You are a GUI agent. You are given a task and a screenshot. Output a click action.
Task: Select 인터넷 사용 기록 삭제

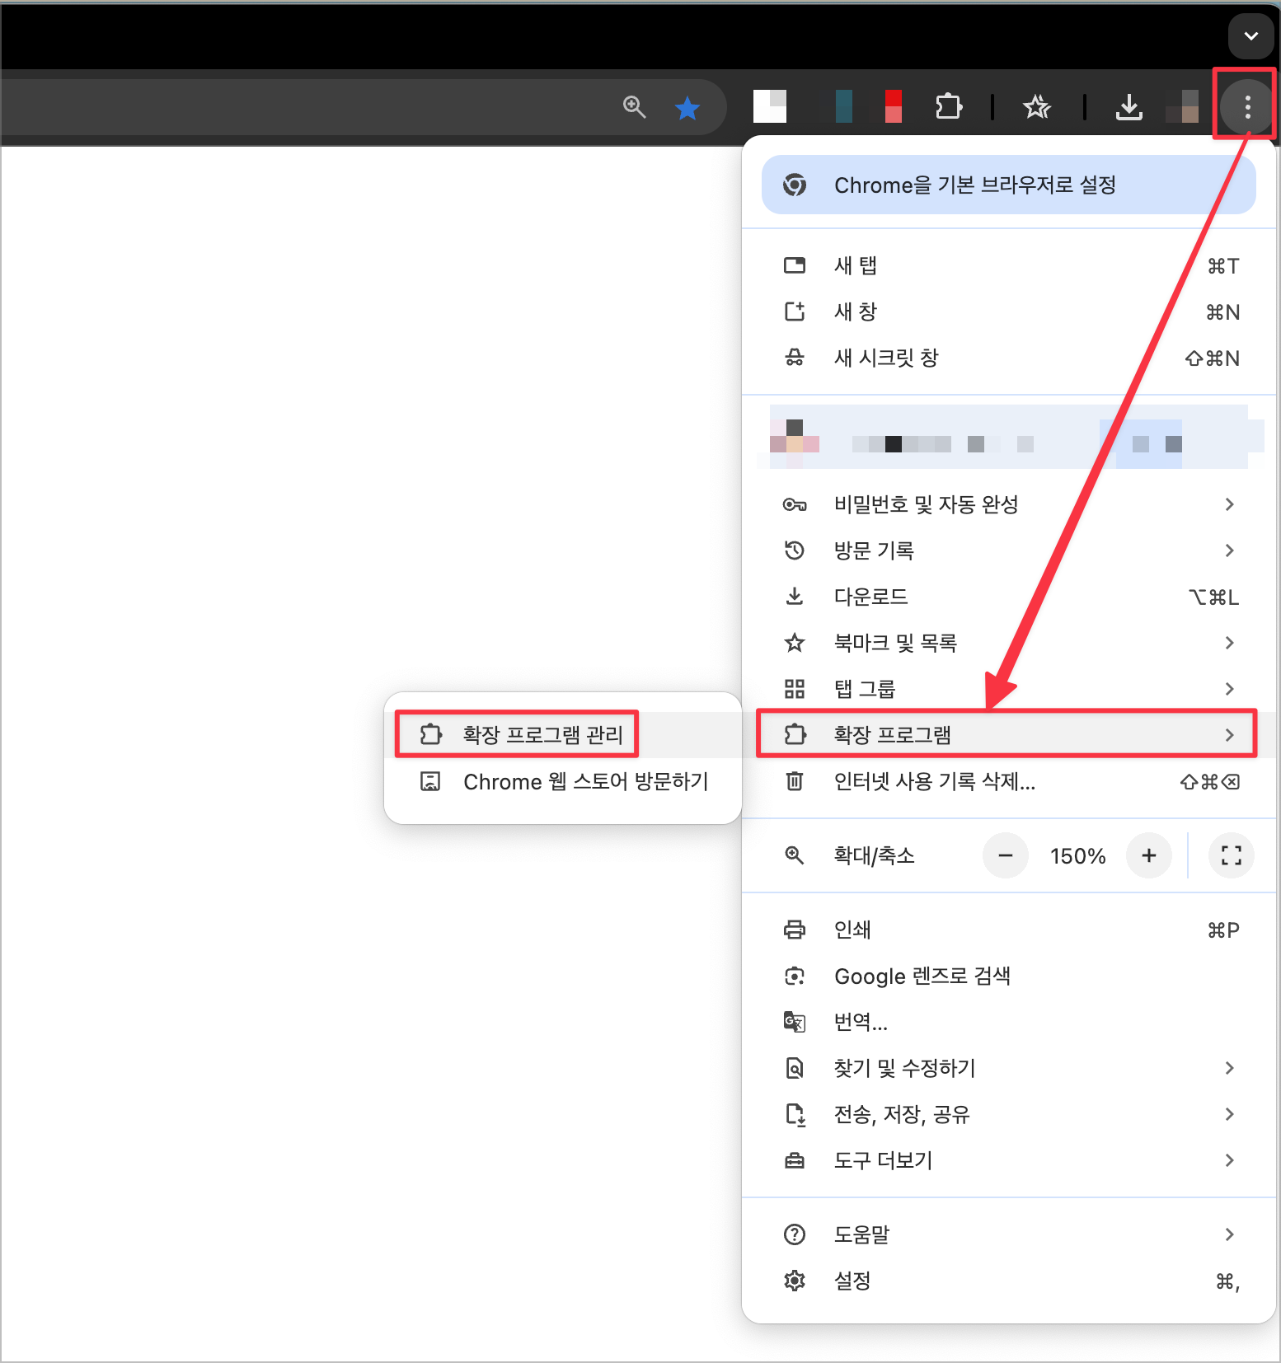[x=1008, y=781]
